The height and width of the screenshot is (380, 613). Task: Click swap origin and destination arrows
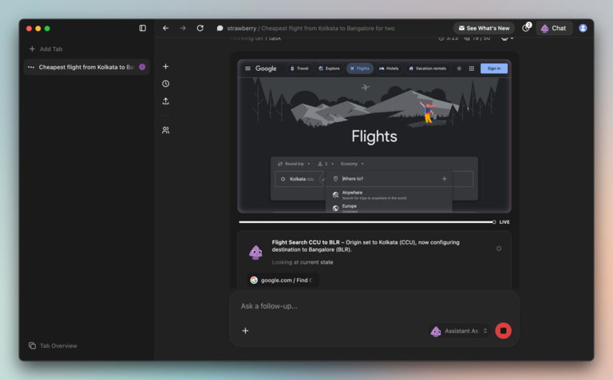[x=323, y=179]
